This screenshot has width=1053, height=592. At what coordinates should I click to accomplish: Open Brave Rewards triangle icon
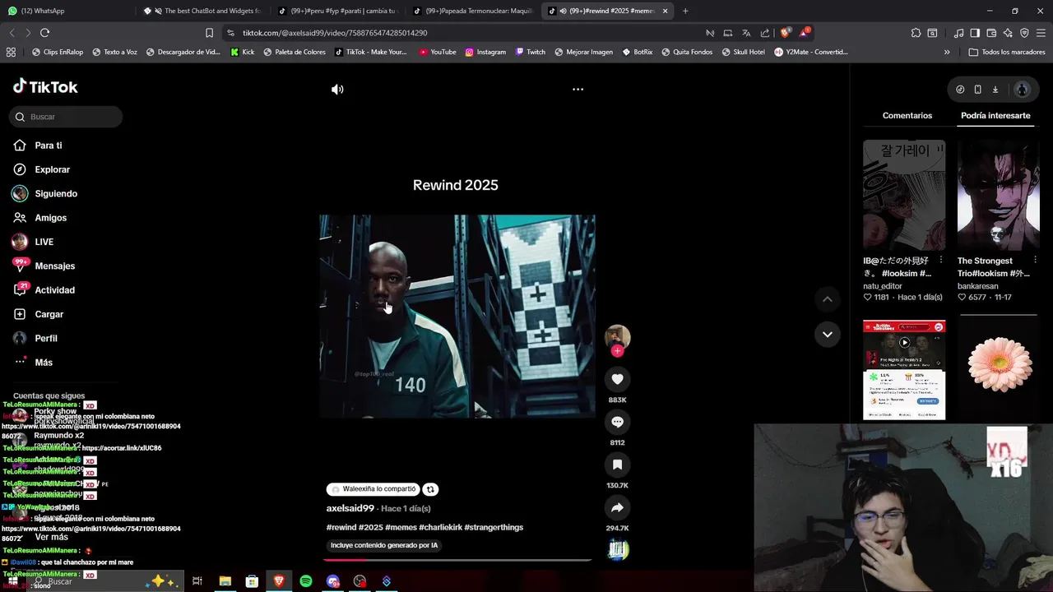click(805, 33)
